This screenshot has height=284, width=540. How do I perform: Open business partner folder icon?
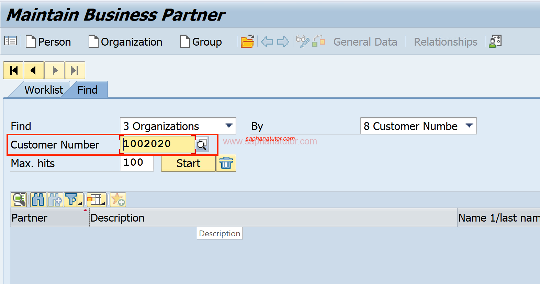[247, 42]
